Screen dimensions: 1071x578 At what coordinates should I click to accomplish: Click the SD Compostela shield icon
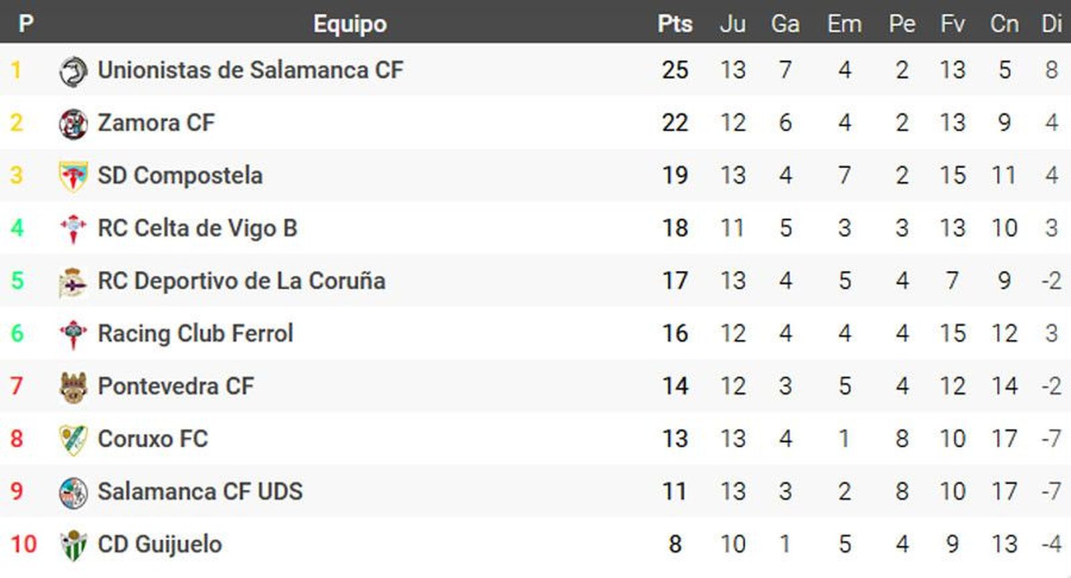click(x=73, y=177)
